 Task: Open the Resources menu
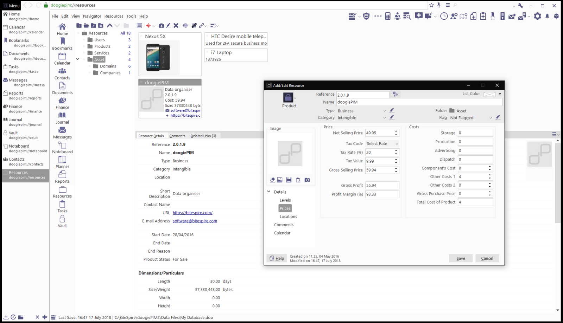pos(114,16)
